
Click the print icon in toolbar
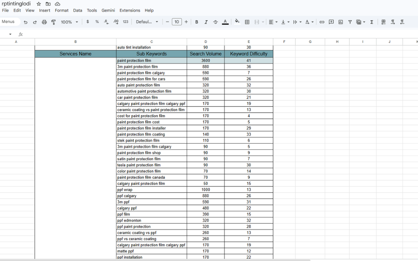coord(44,22)
